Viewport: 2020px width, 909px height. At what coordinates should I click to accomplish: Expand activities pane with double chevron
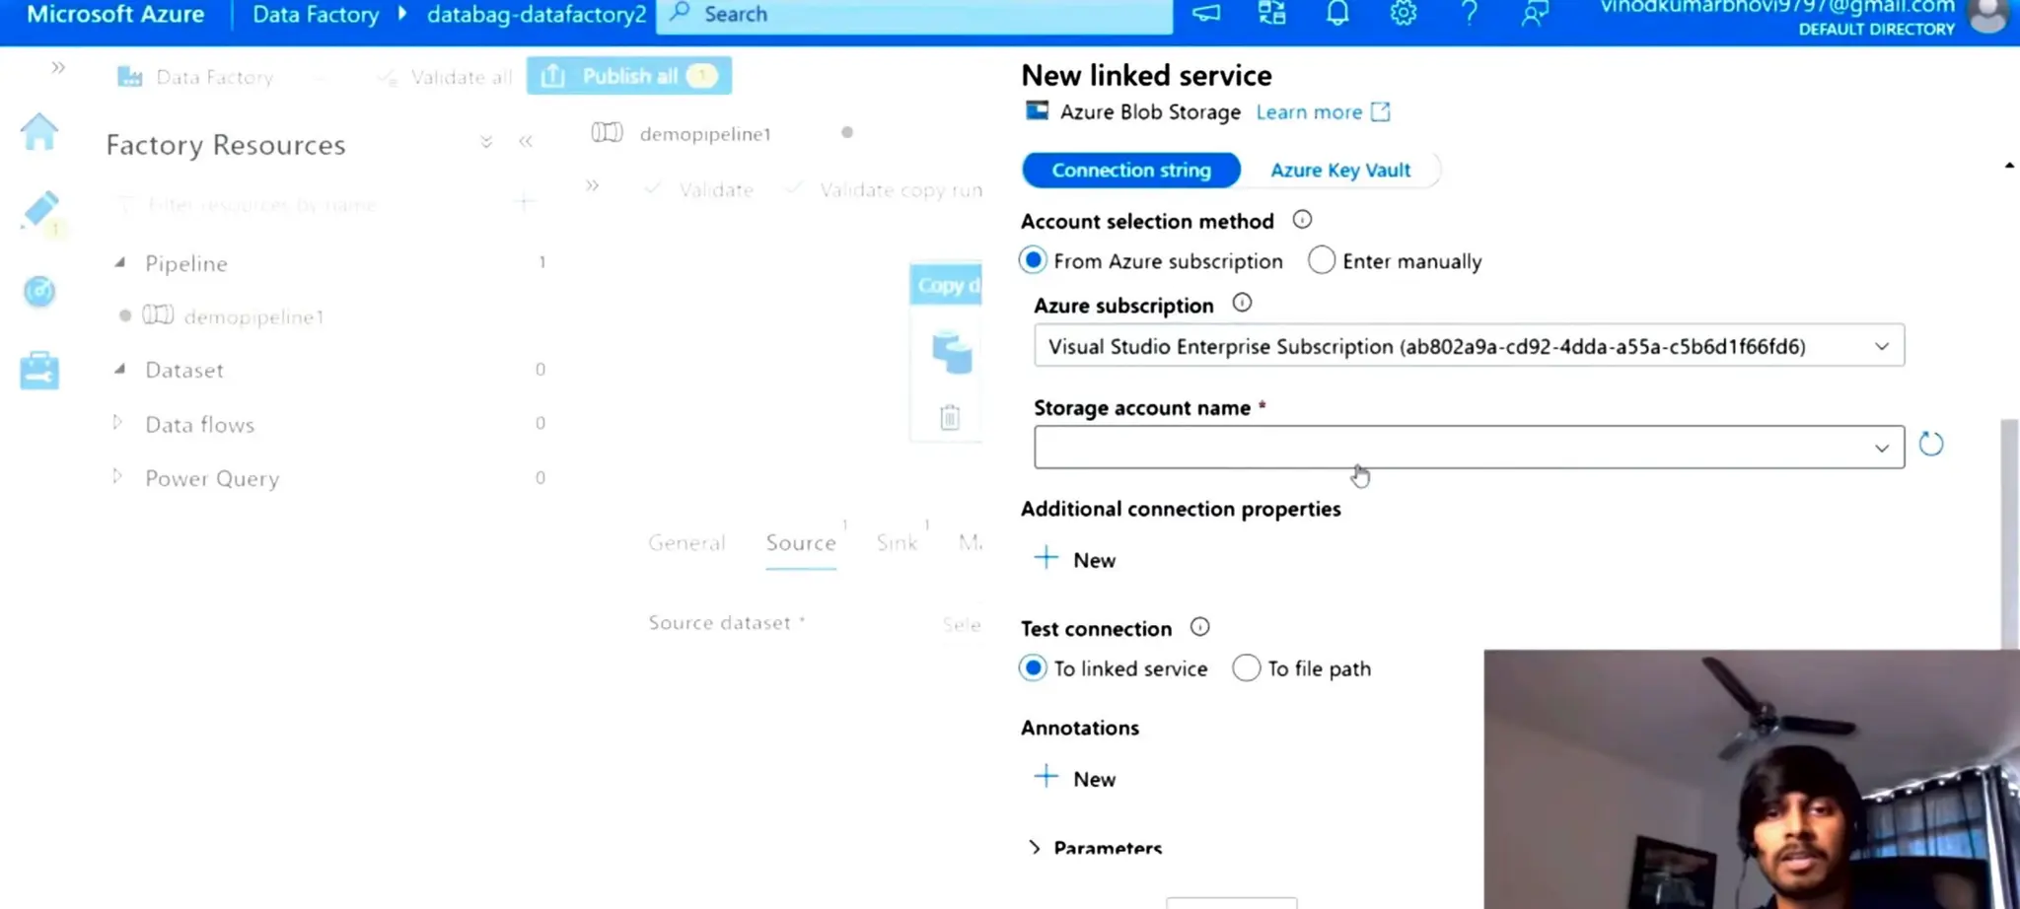click(592, 185)
